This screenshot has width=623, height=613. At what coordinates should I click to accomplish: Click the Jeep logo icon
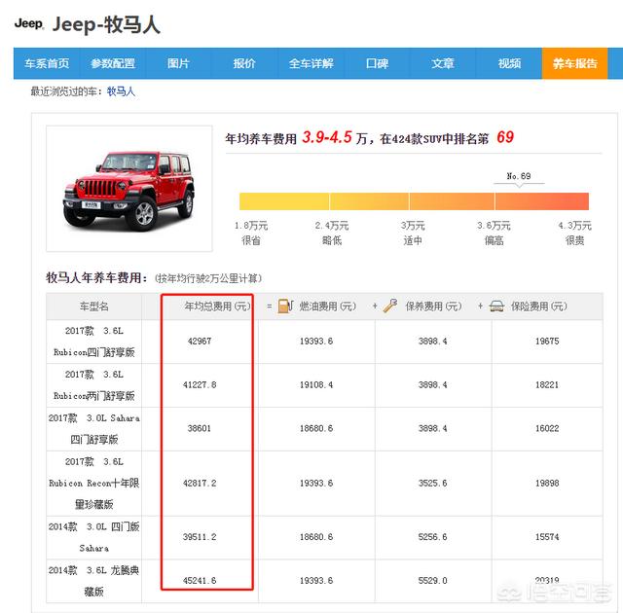[x=28, y=23]
